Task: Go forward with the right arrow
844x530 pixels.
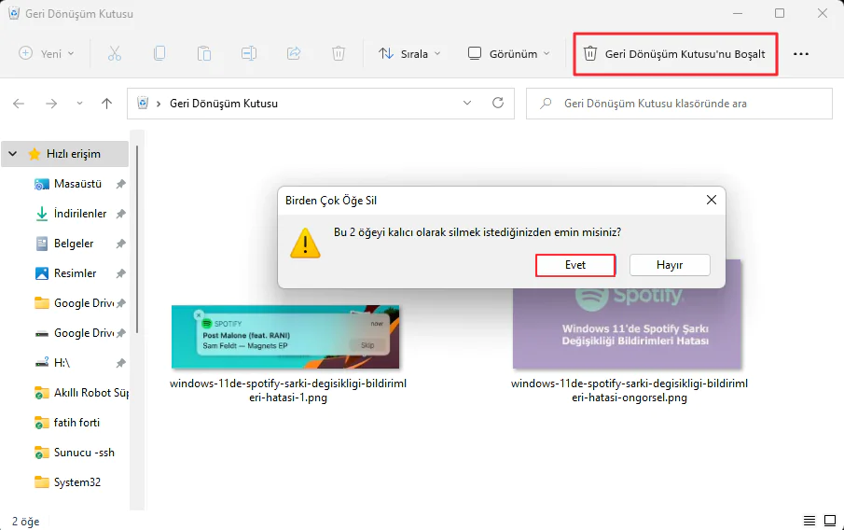Action: click(51, 104)
